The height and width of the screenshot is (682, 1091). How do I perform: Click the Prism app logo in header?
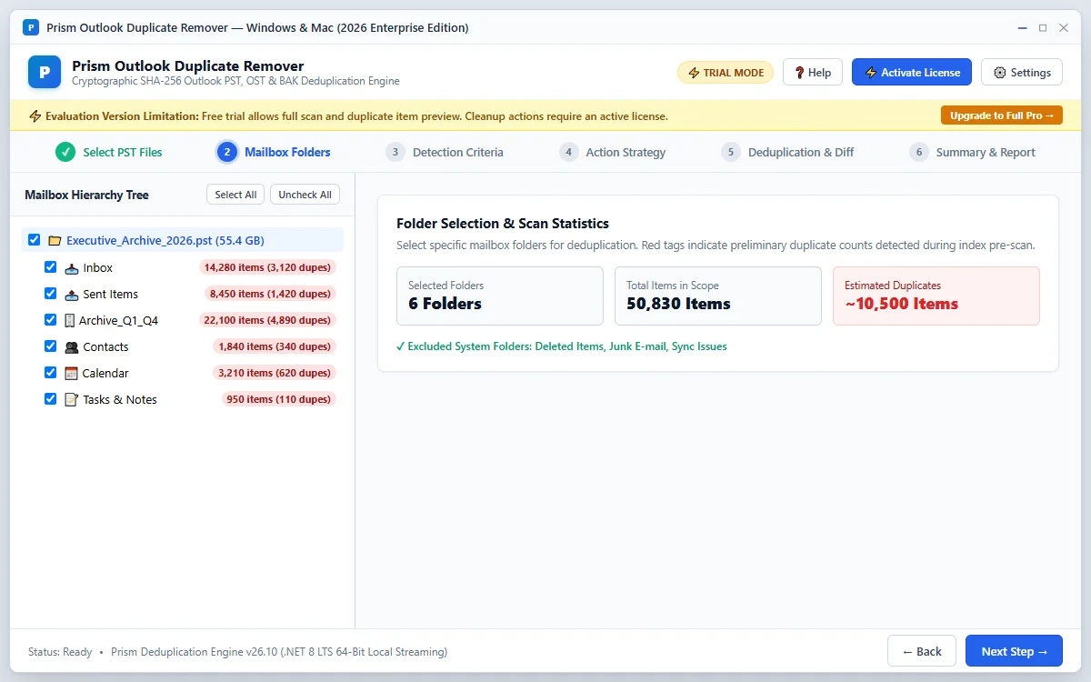click(x=45, y=72)
